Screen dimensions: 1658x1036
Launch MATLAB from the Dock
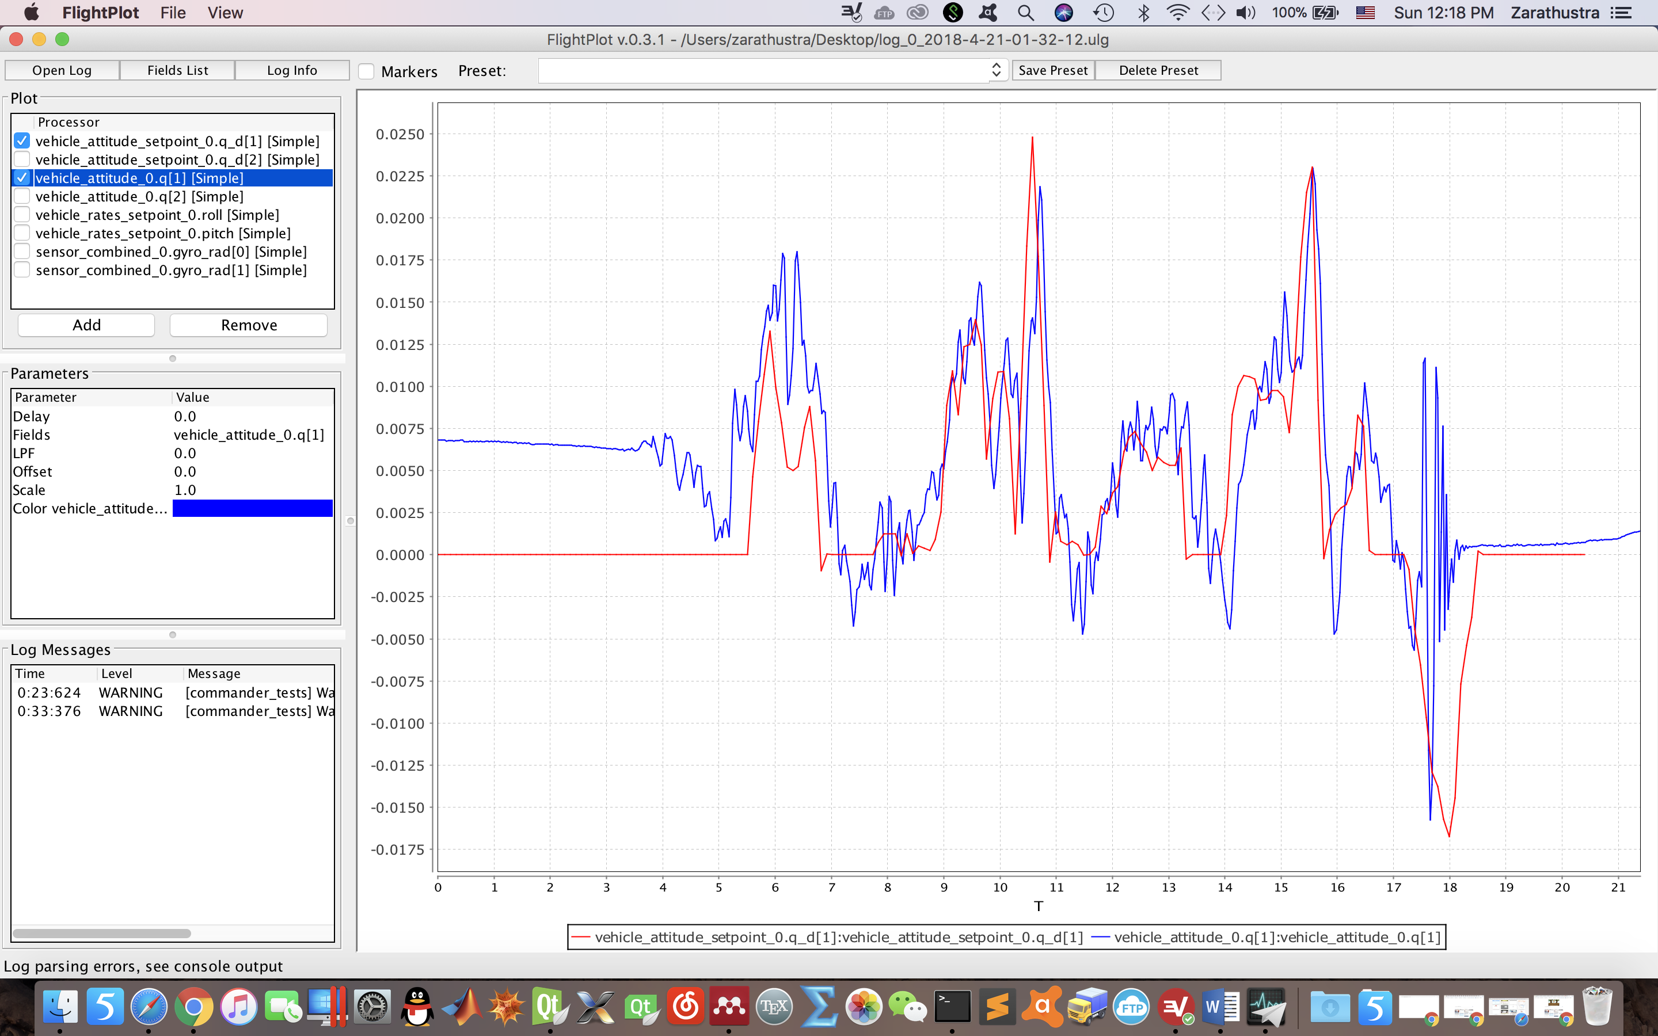tap(461, 1007)
